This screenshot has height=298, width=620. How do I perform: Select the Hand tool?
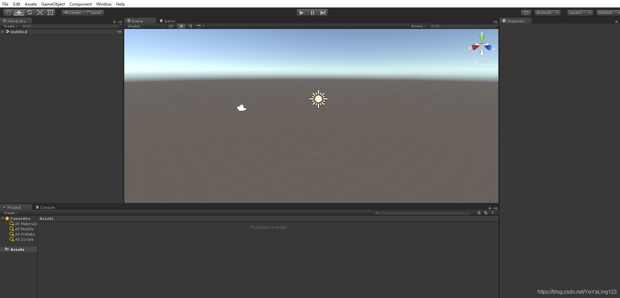[x=8, y=13]
